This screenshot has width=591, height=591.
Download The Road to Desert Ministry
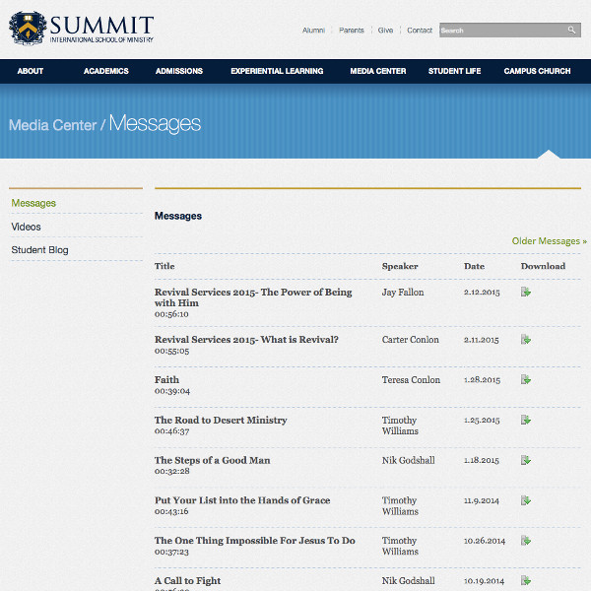click(526, 420)
